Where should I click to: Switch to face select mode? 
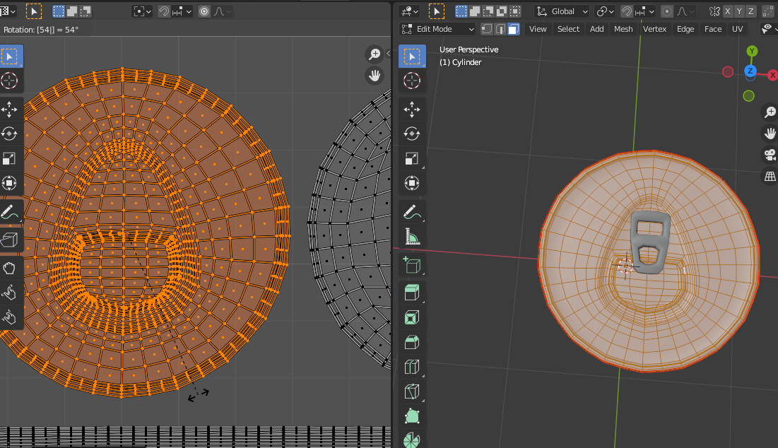click(x=513, y=29)
